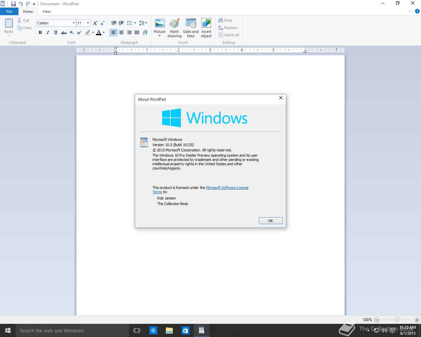
Task: Open Customize Quick Access Toolbar arrow
Action: (x=34, y=4)
